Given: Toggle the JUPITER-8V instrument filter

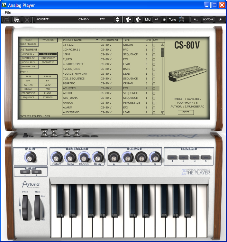Looking at the screenshot, I should click(28, 58).
